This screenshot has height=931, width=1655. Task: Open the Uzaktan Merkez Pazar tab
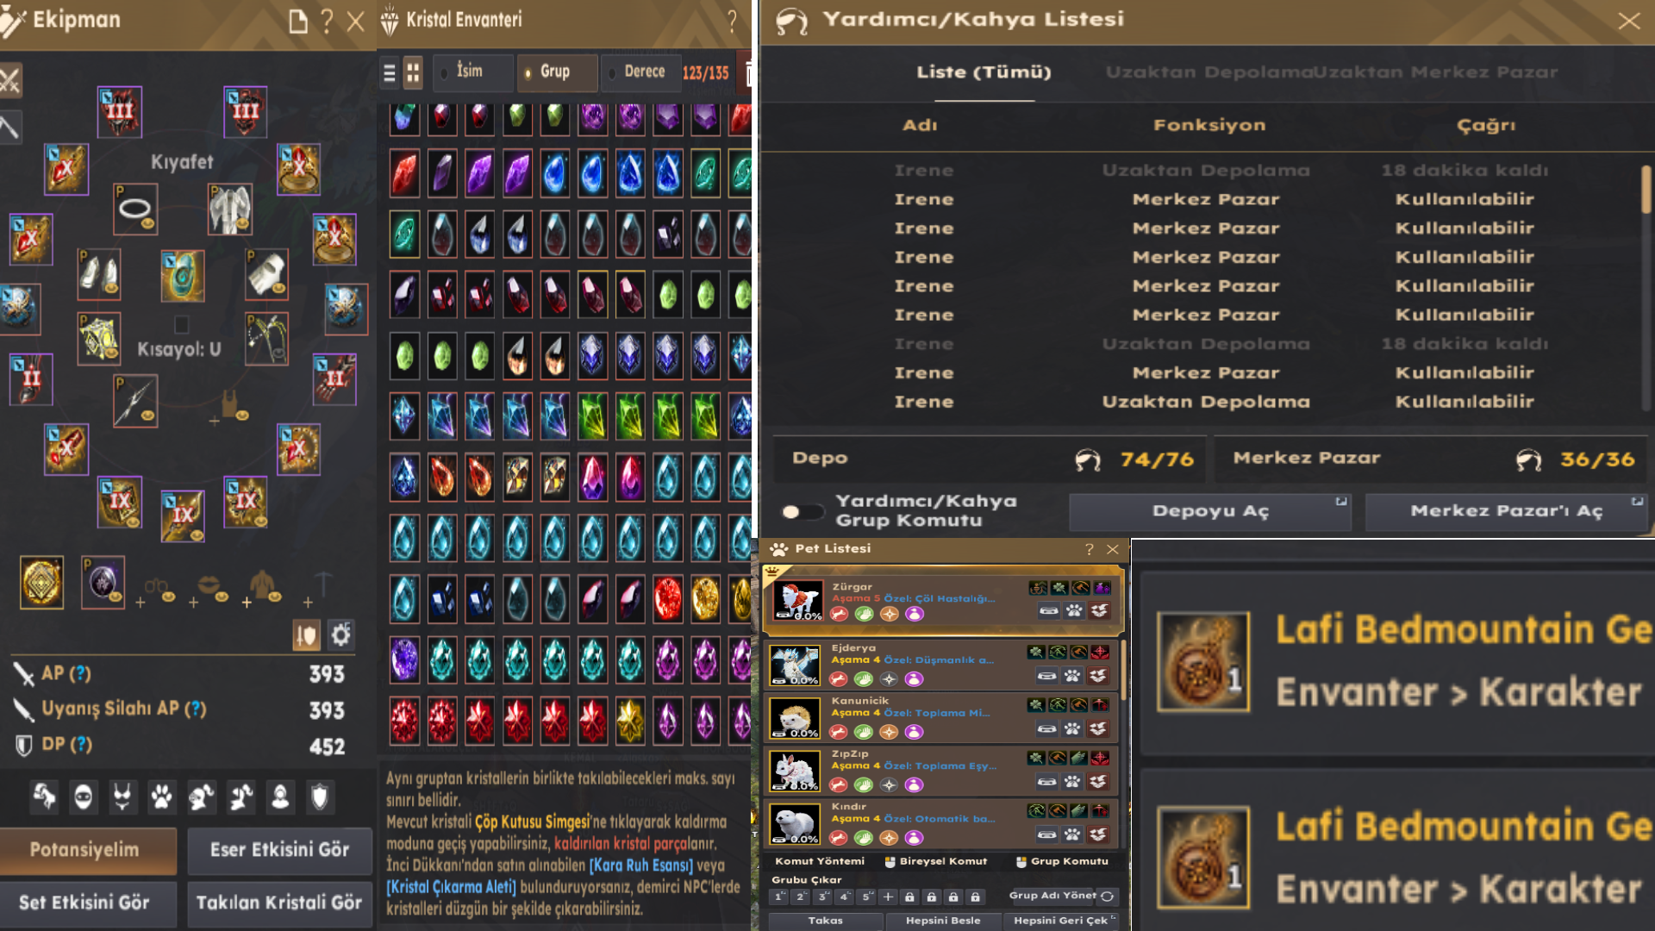1437,72
